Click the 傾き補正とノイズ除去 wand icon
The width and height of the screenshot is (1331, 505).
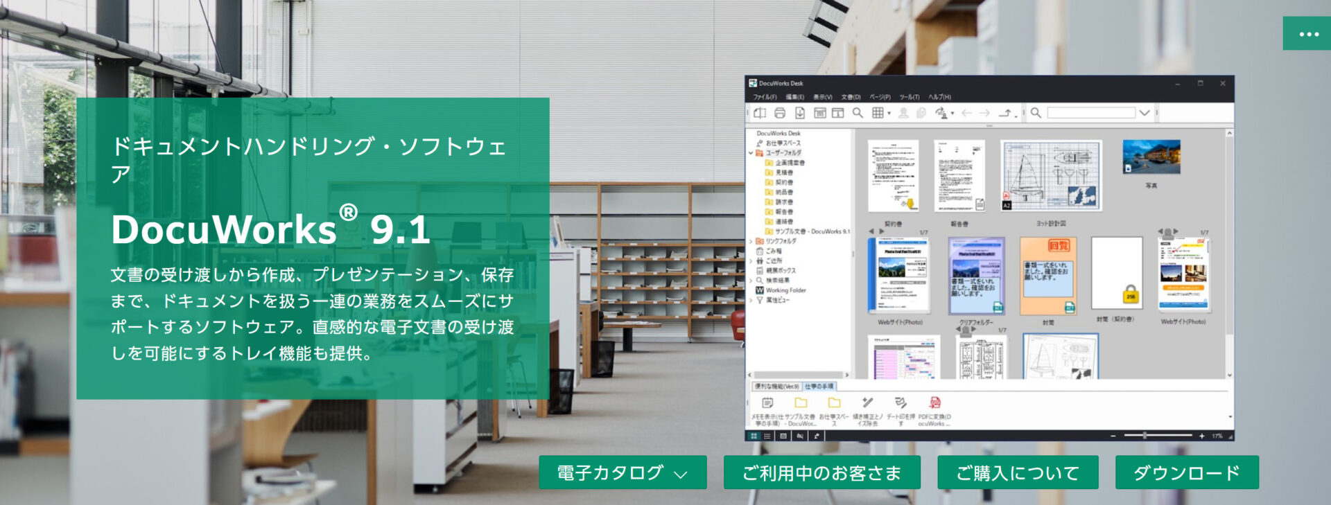click(x=867, y=402)
